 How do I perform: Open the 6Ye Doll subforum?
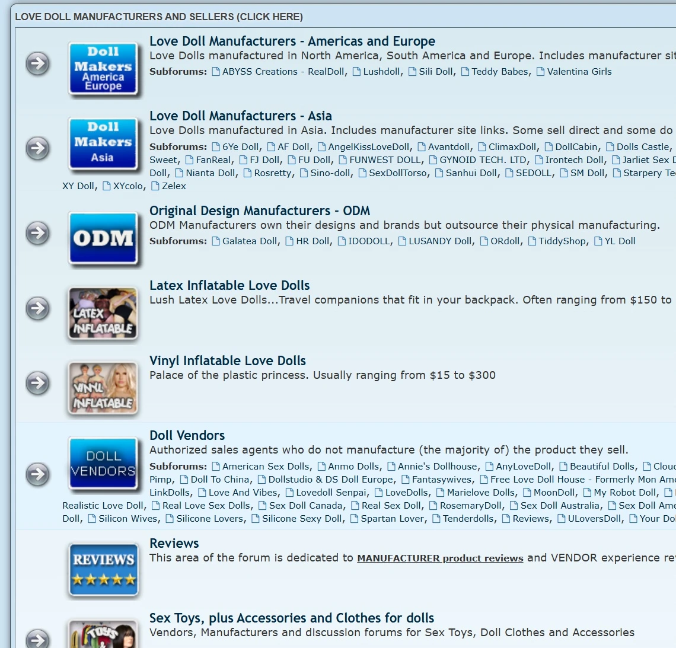point(241,147)
